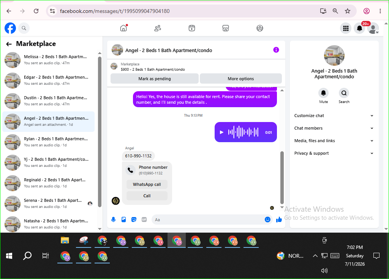Search in conversation using magnifier icon
Image resolution: width=389 pixels, height=279 pixels.
(344, 93)
